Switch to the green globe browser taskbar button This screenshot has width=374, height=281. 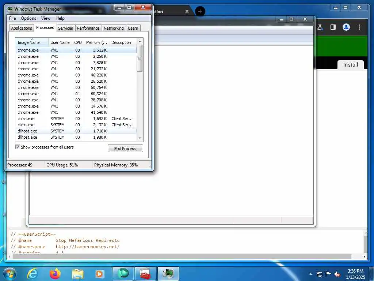coord(123,274)
